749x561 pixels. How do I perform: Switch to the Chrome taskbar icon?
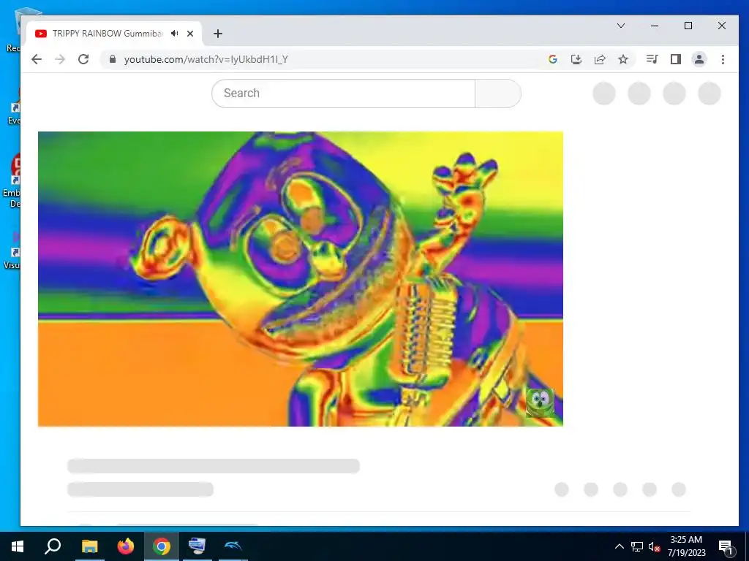click(162, 546)
